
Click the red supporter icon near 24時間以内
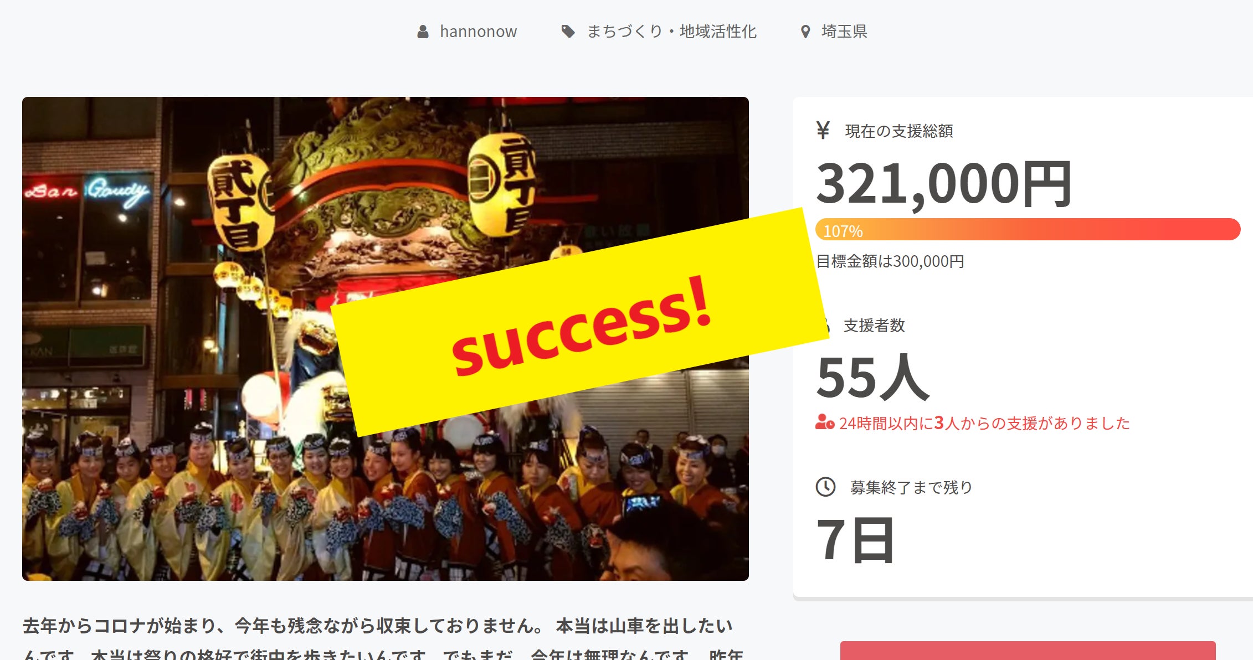point(824,422)
